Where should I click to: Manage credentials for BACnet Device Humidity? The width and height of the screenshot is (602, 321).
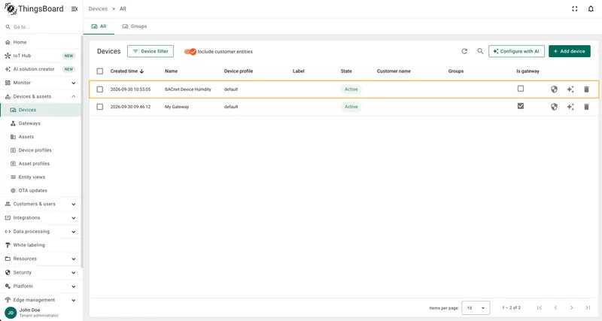[554, 89]
